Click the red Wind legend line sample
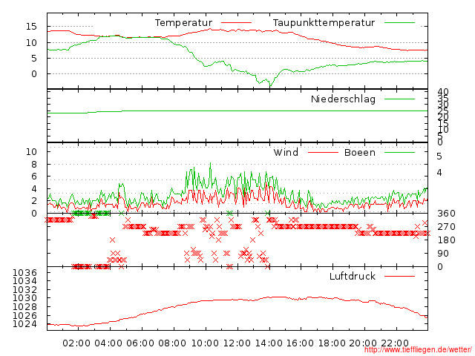The height and width of the screenshot is (356, 475). tap(323, 152)
